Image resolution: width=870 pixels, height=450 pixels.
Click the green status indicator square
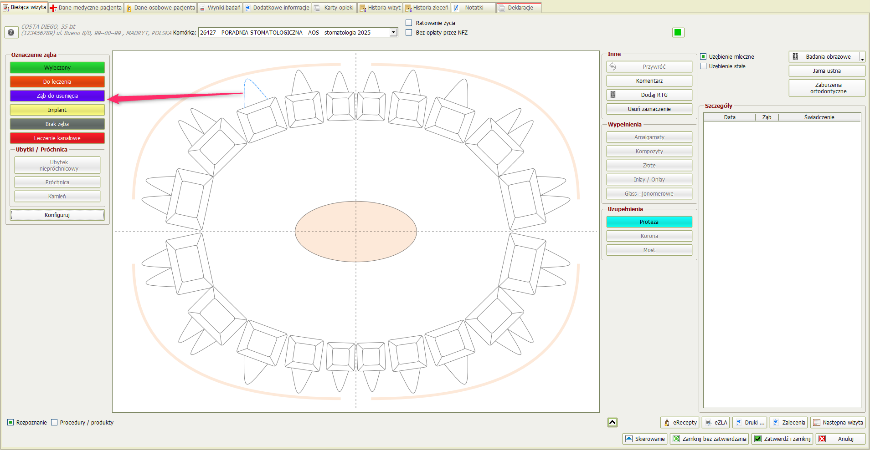[678, 32]
